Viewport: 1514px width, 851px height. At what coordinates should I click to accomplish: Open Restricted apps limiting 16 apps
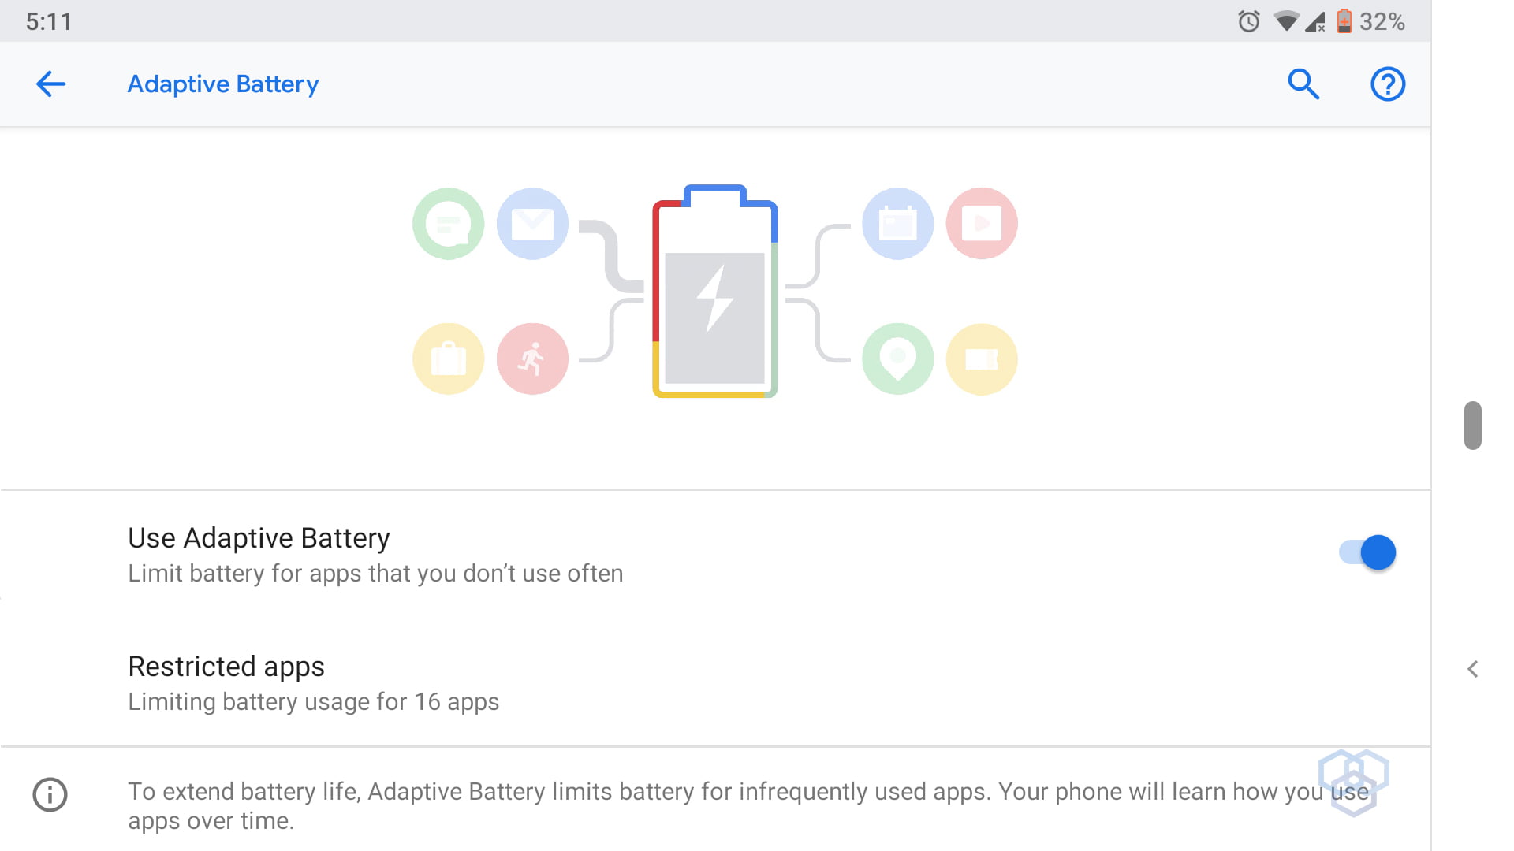(314, 682)
